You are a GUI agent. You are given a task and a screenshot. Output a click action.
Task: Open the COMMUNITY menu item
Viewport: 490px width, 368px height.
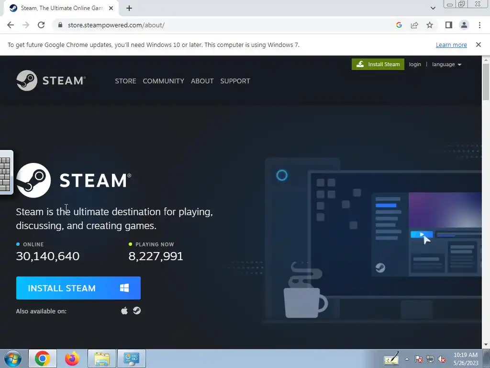tap(164, 81)
